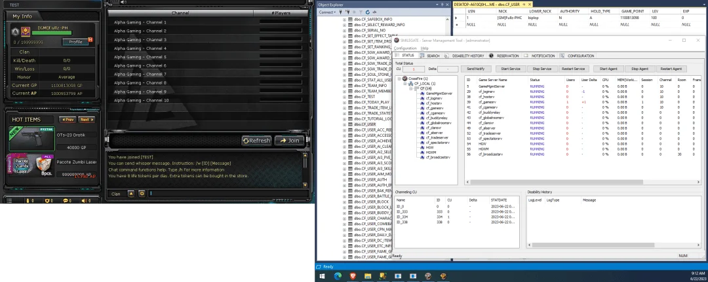Expand dbo.CF_SERIAL_NO table node
The height and width of the screenshot is (282, 708).
click(344, 30)
